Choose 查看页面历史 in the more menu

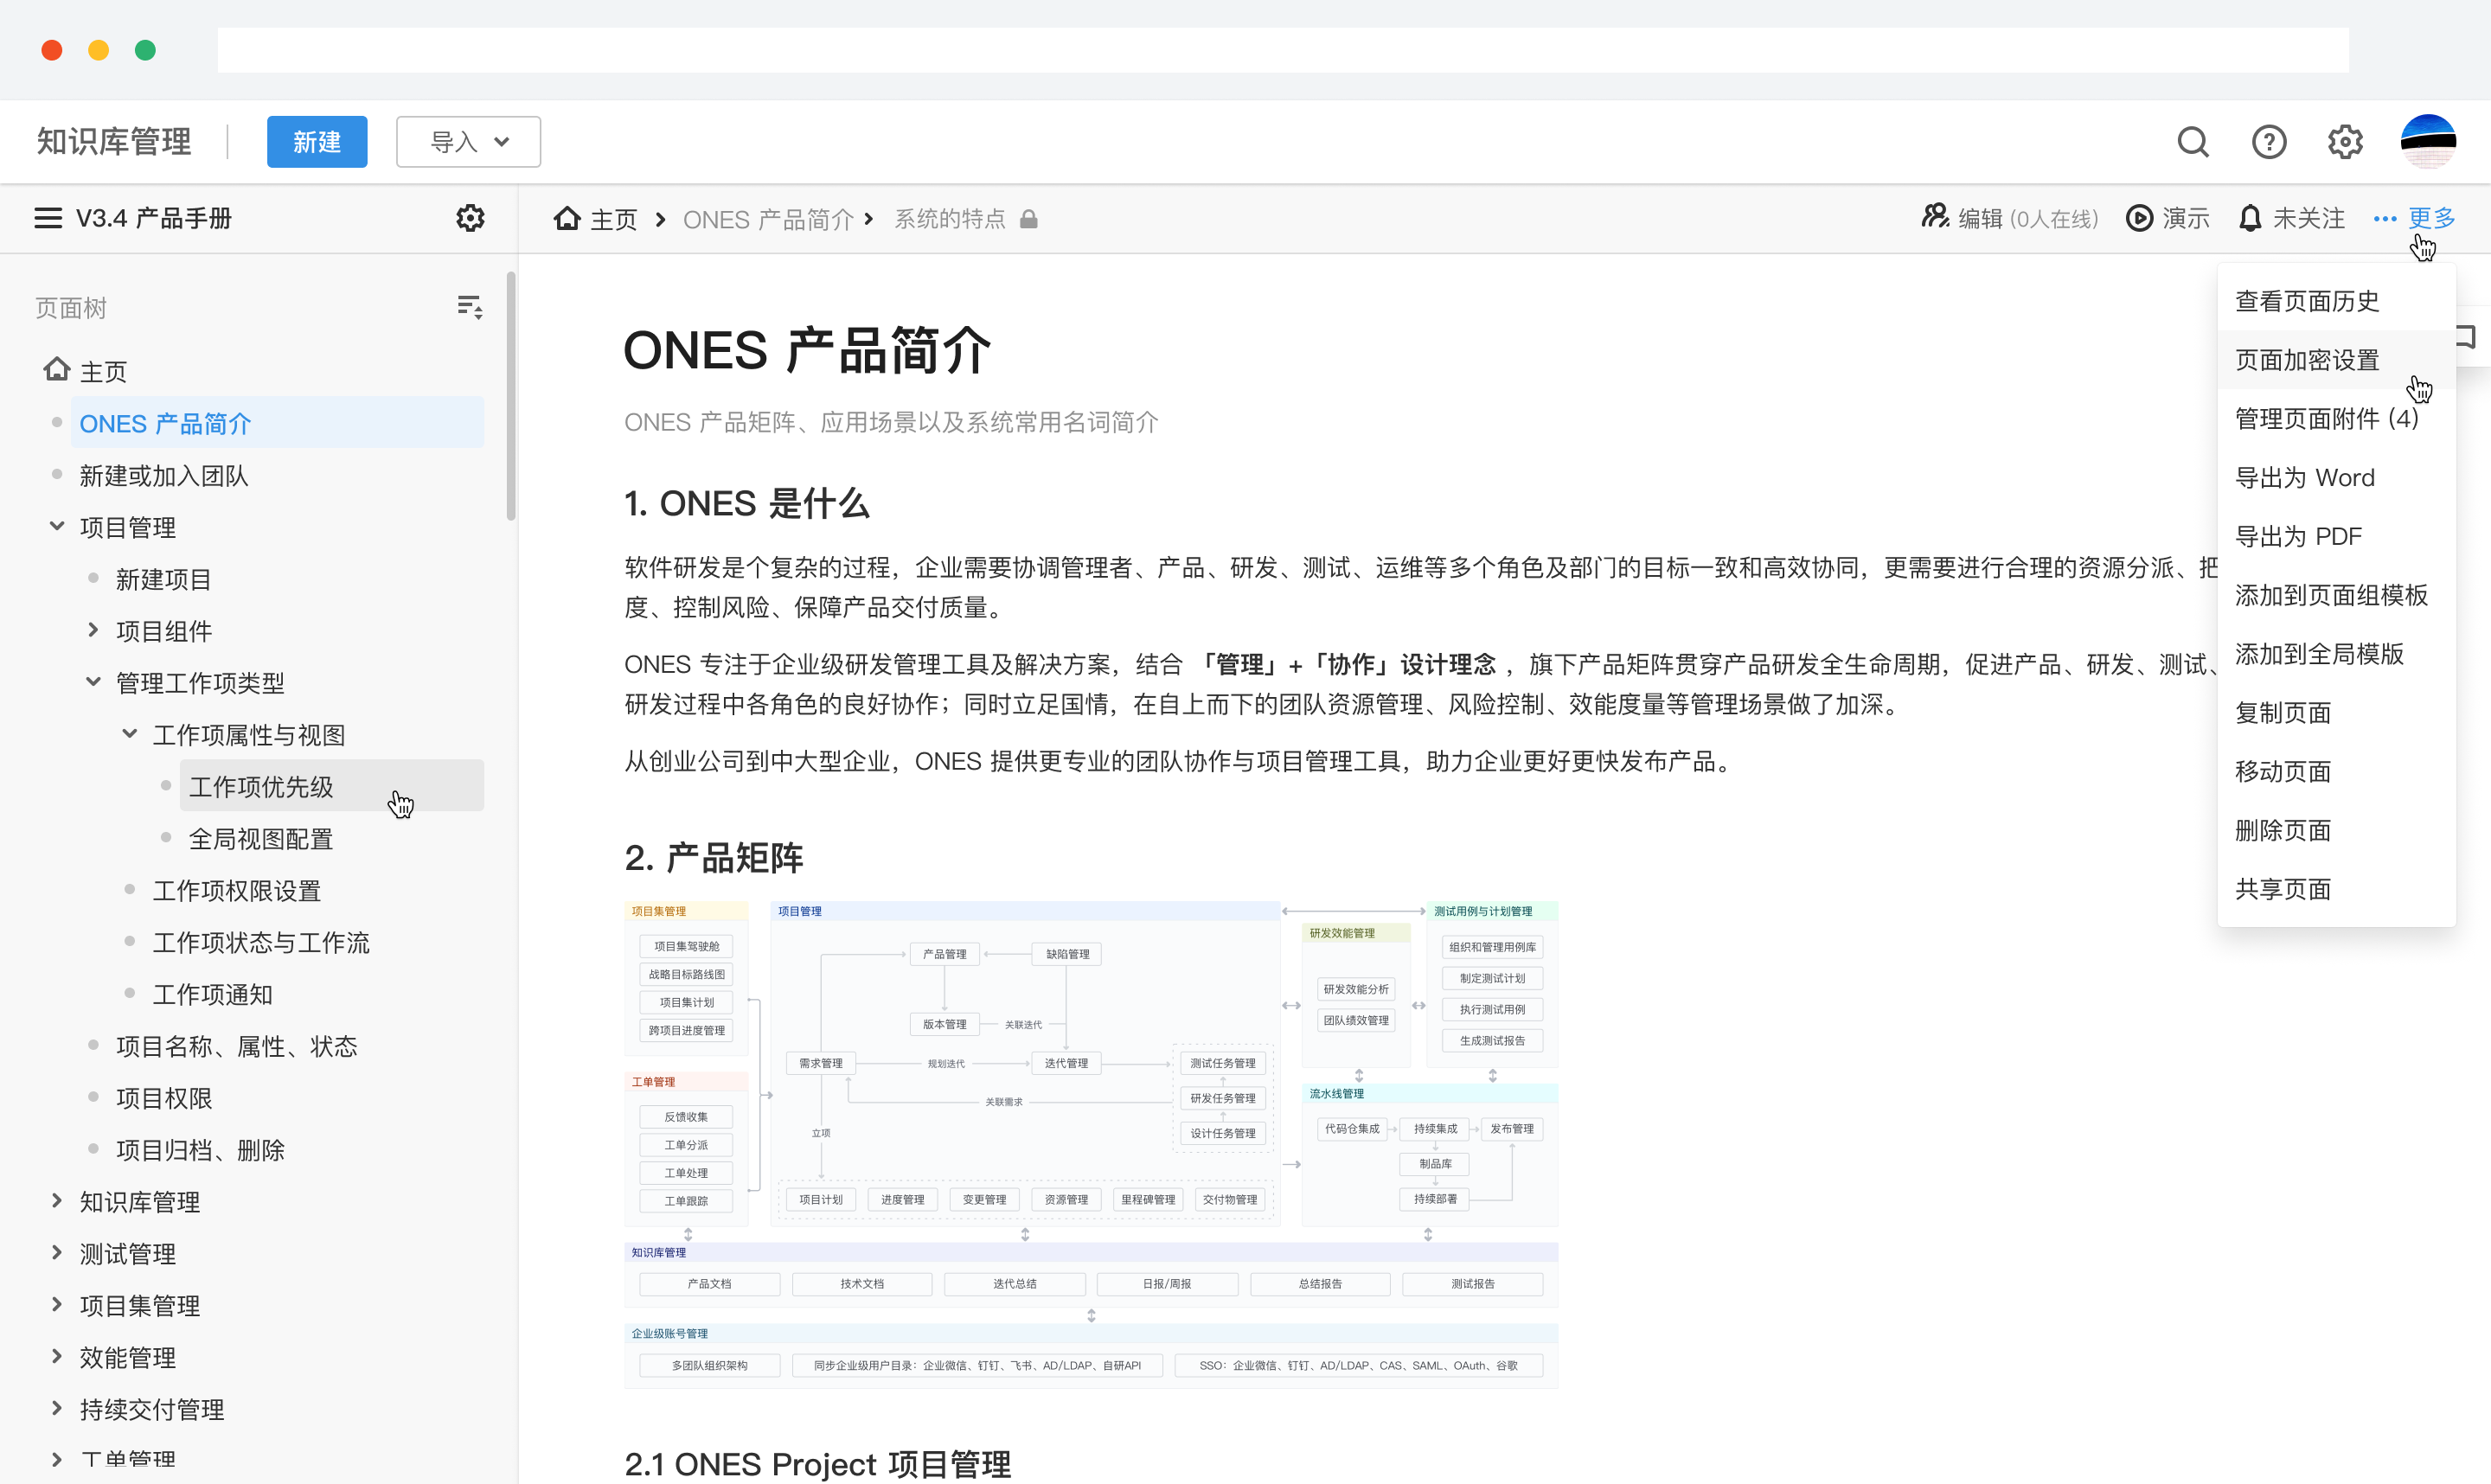[x=2307, y=300]
